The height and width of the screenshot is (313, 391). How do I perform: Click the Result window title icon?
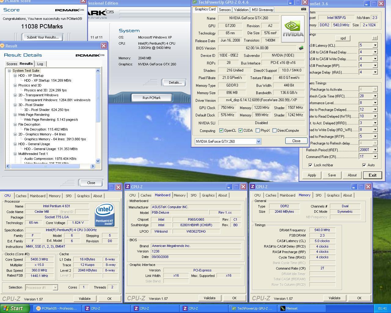pos(2,46)
